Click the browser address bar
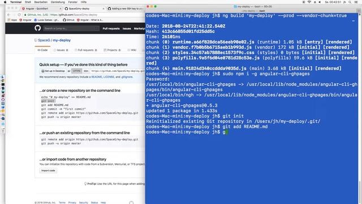 point(84,15)
